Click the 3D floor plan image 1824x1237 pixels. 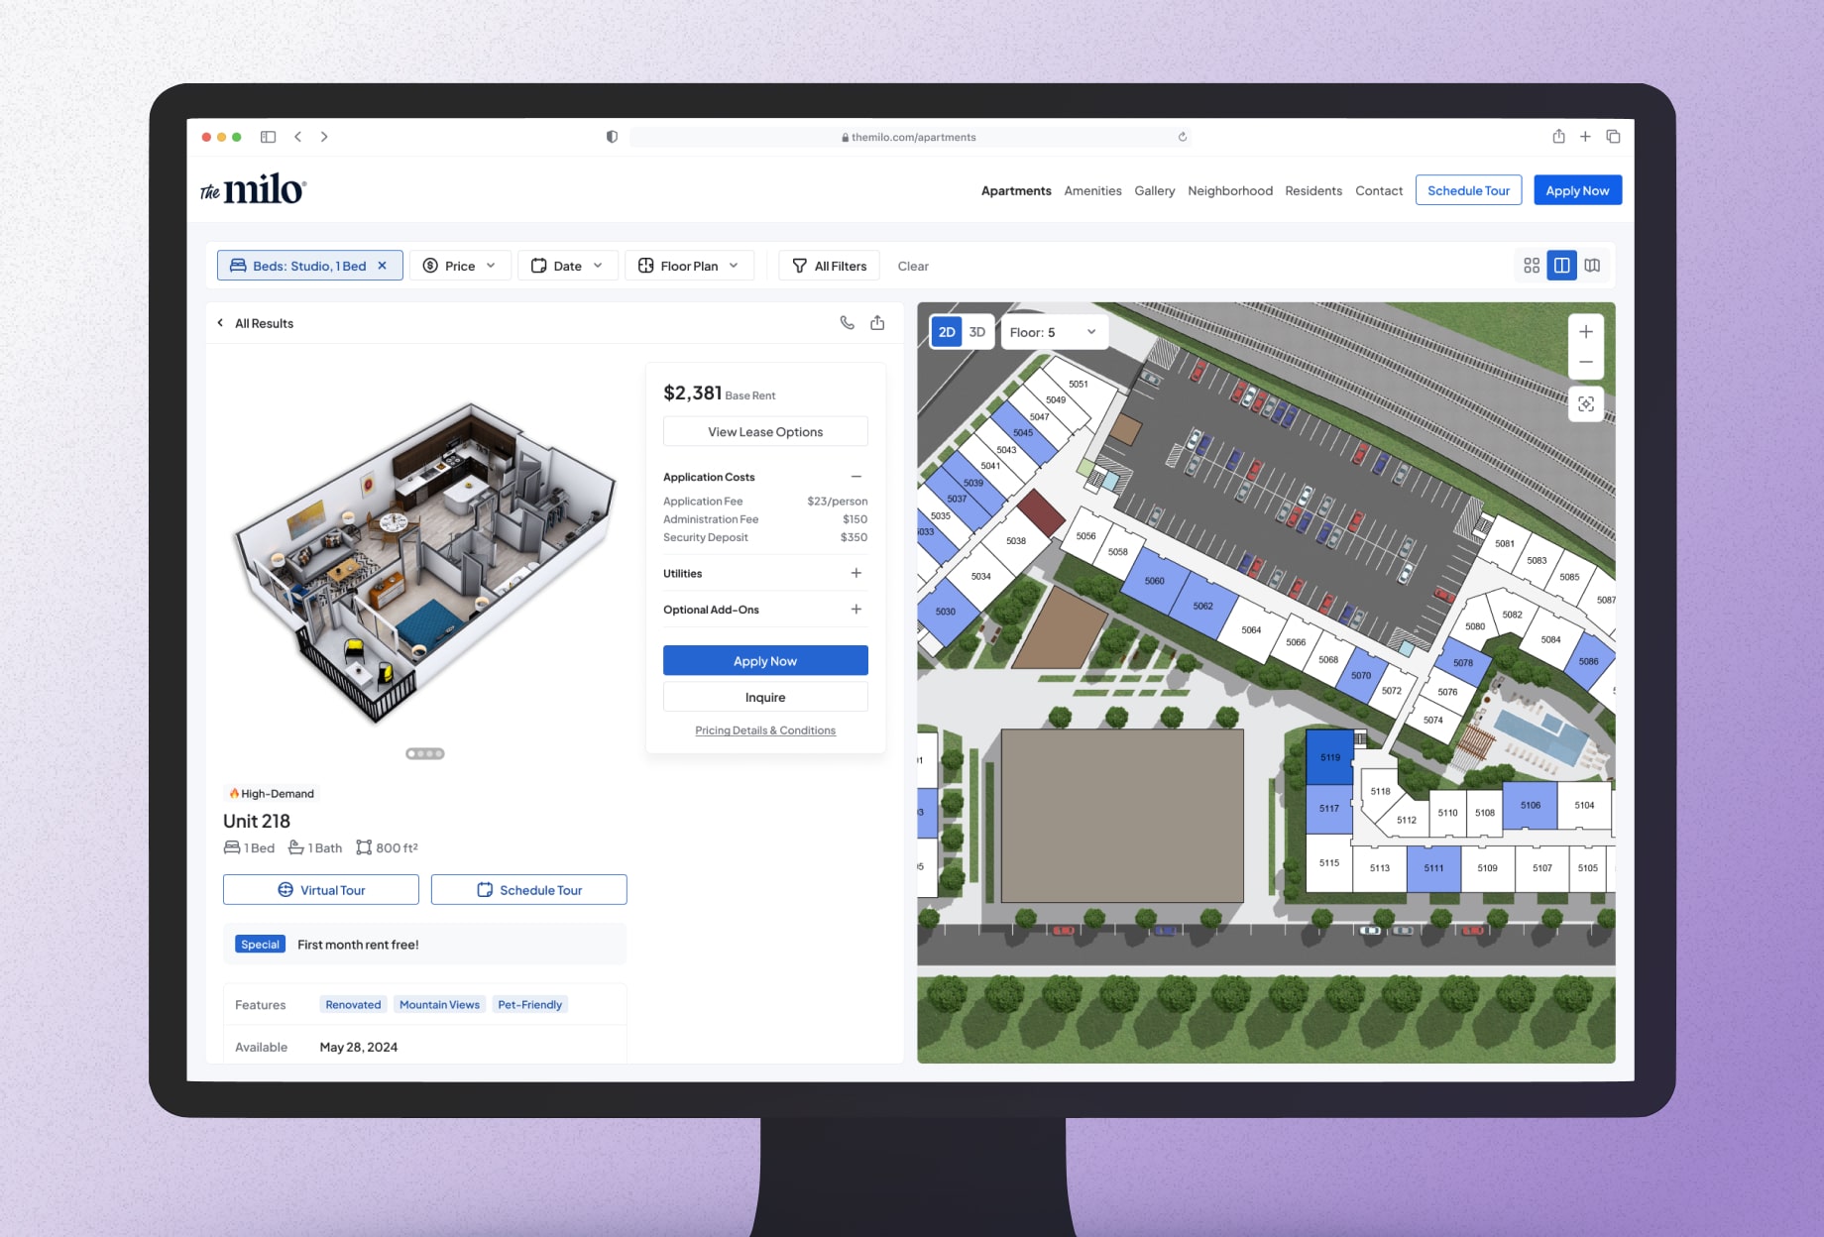point(424,561)
